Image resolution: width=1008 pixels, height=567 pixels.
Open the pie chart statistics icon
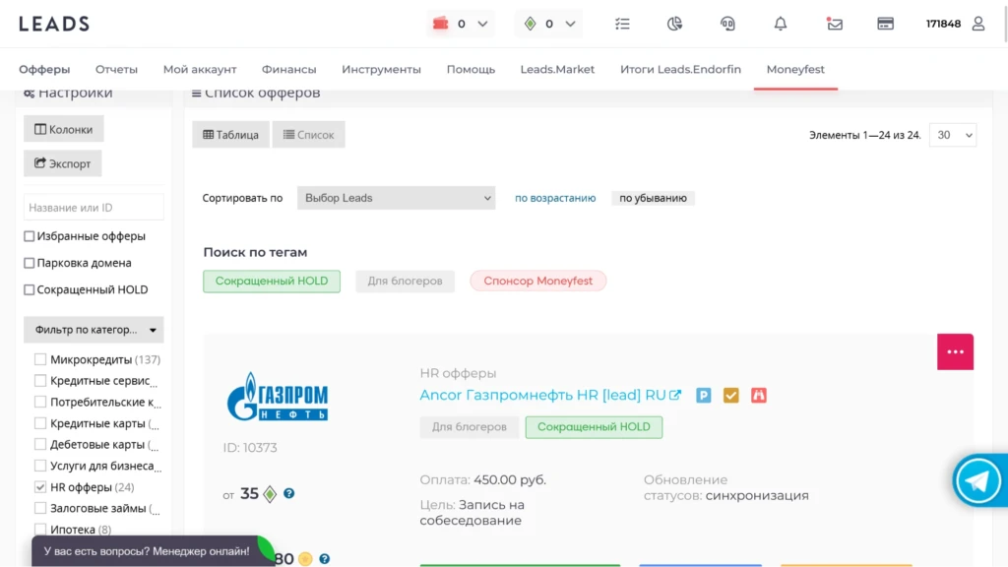pyautogui.click(x=674, y=24)
